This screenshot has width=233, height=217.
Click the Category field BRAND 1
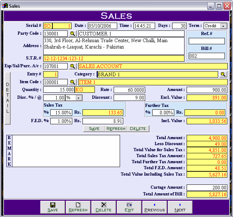pyautogui.click(x=157, y=74)
